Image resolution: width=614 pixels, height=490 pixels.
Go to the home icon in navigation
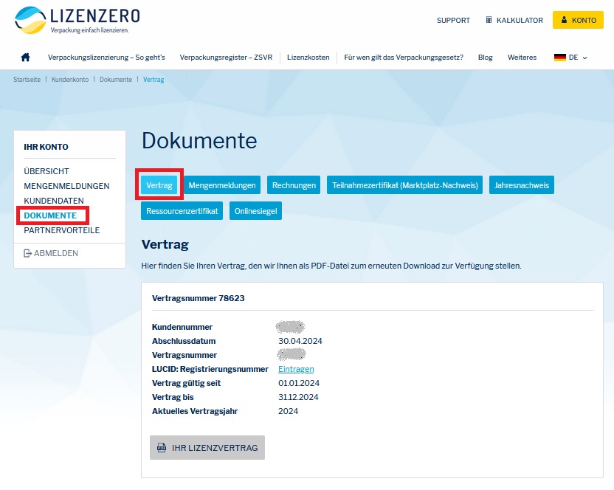coord(25,57)
